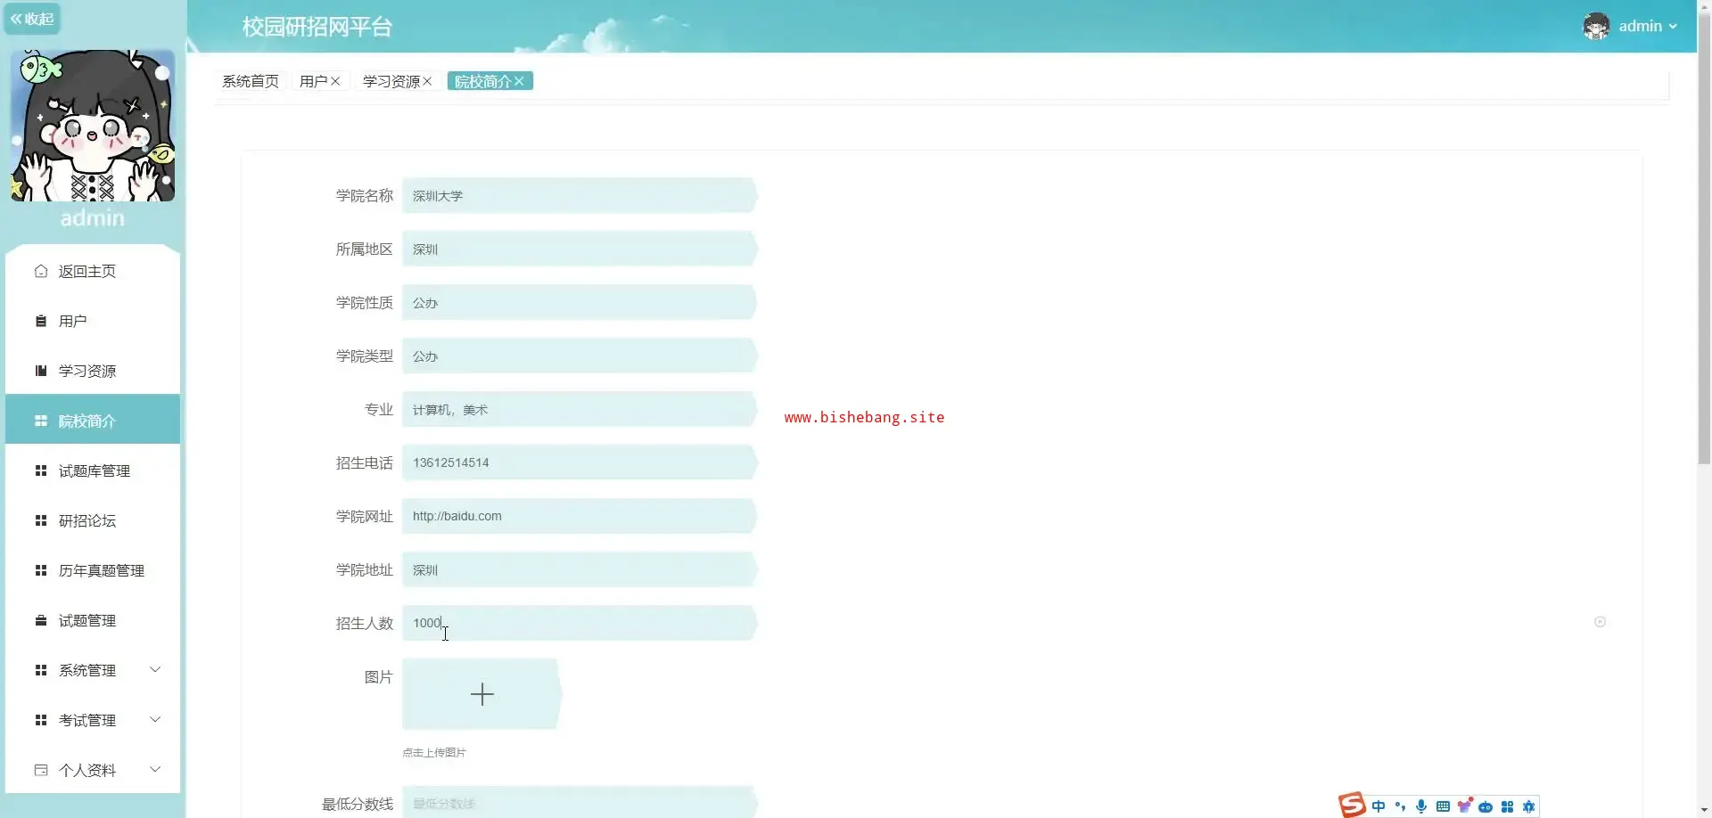
Task: Click the grid icon beside 考试管理
Action: tap(41, 720)
